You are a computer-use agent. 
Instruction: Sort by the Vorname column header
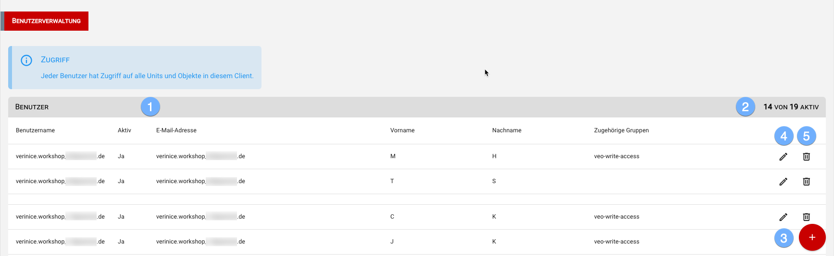[x=402, y=130]
